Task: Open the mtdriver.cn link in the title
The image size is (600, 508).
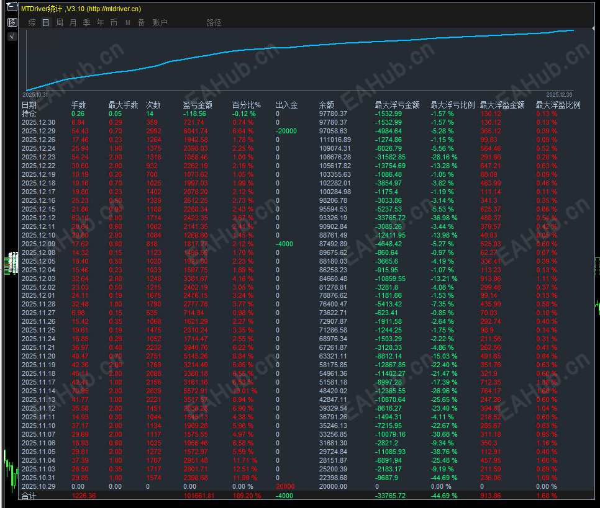Action: (114, 9)
